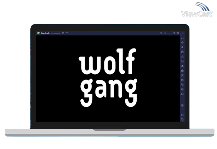Open the hamburger menu in title bar
The height and width of the screenshot is (149, 217).
coord(165,33)
